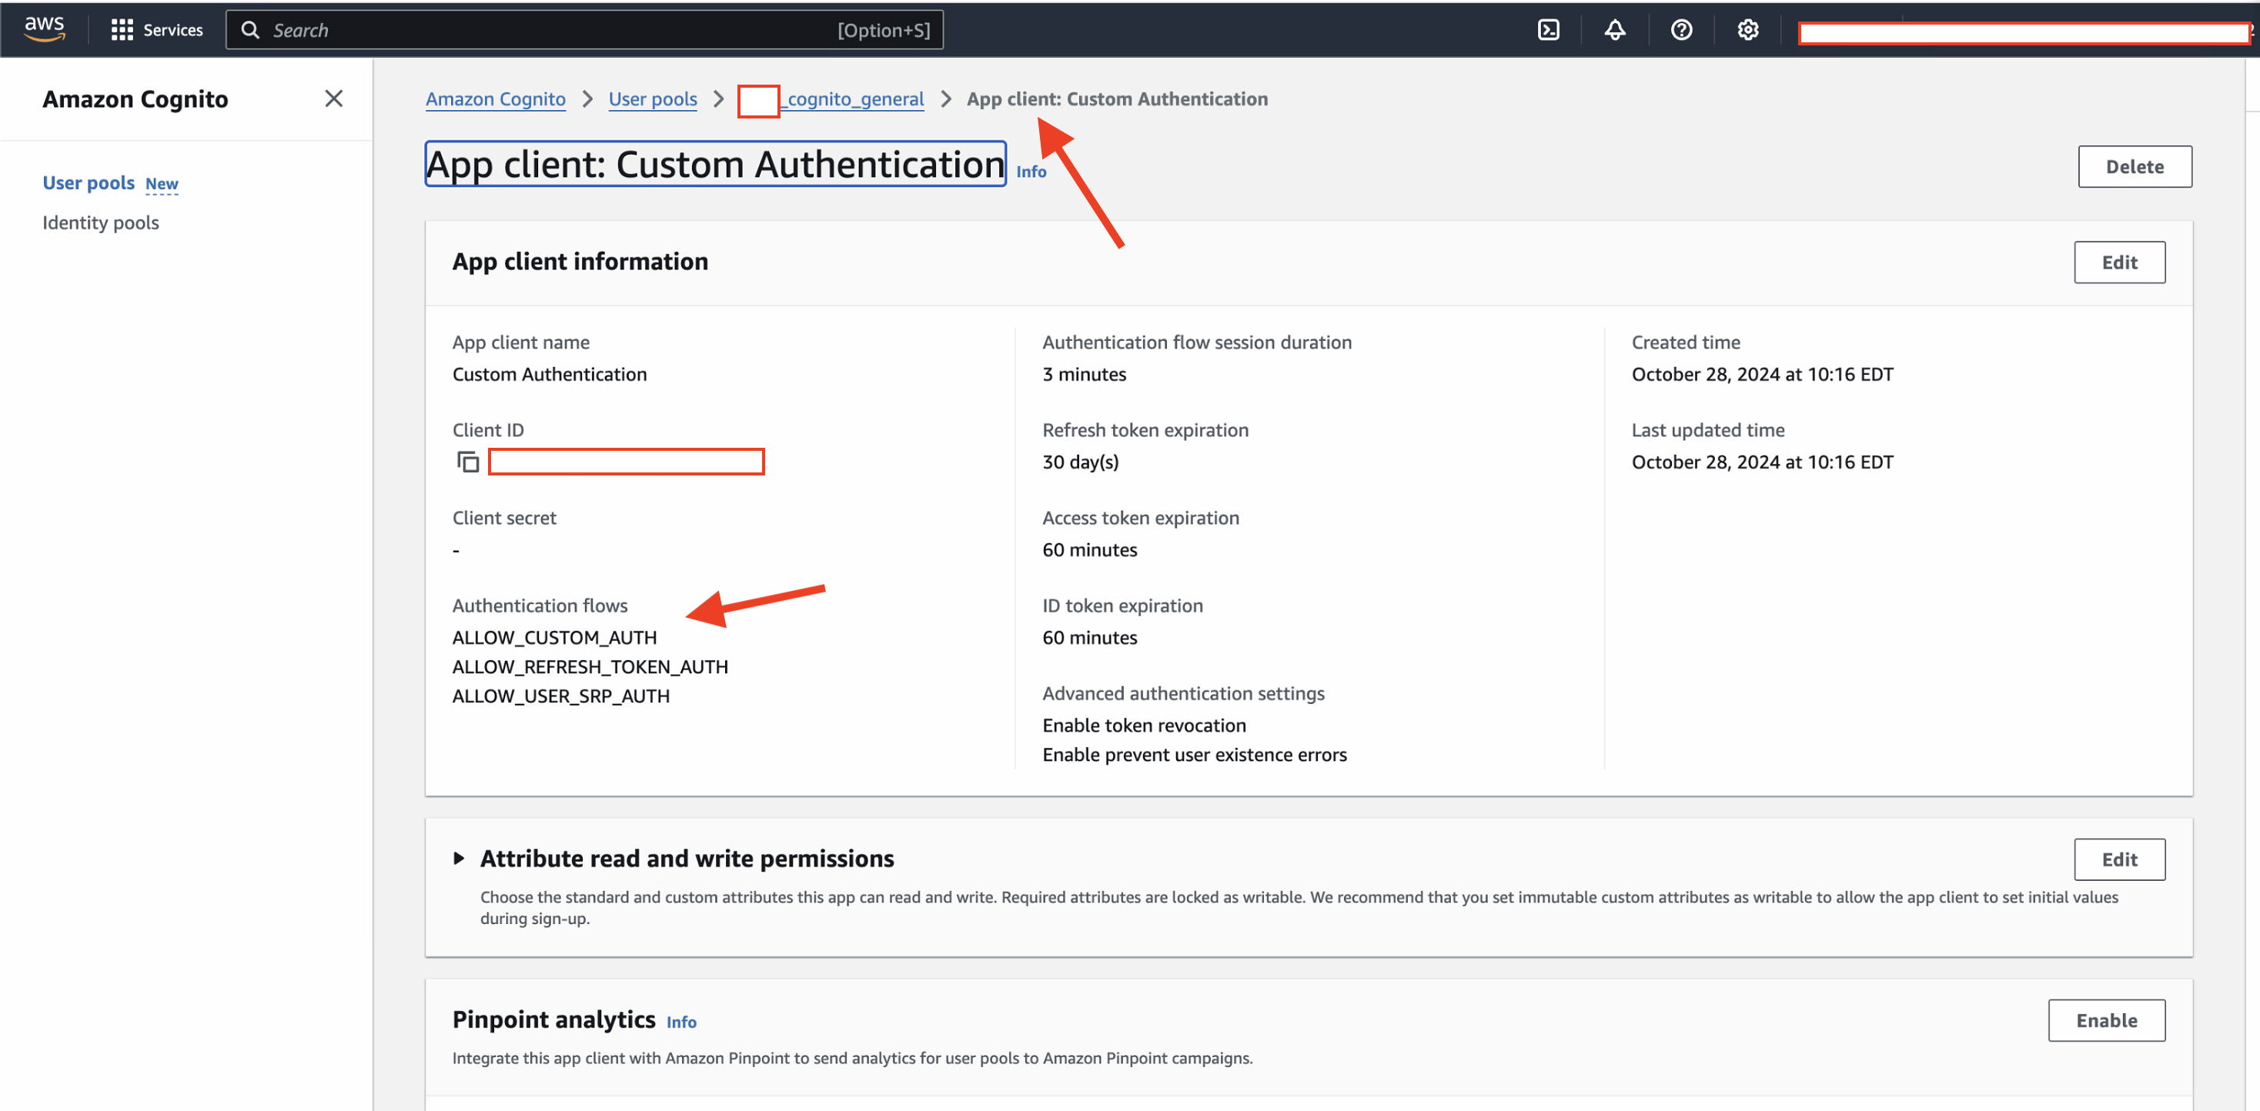Image resolution: width=2260 pixels, height=1111 pixels.
Task: Expand Attribute read and write permissions
Action: point(459,858)
